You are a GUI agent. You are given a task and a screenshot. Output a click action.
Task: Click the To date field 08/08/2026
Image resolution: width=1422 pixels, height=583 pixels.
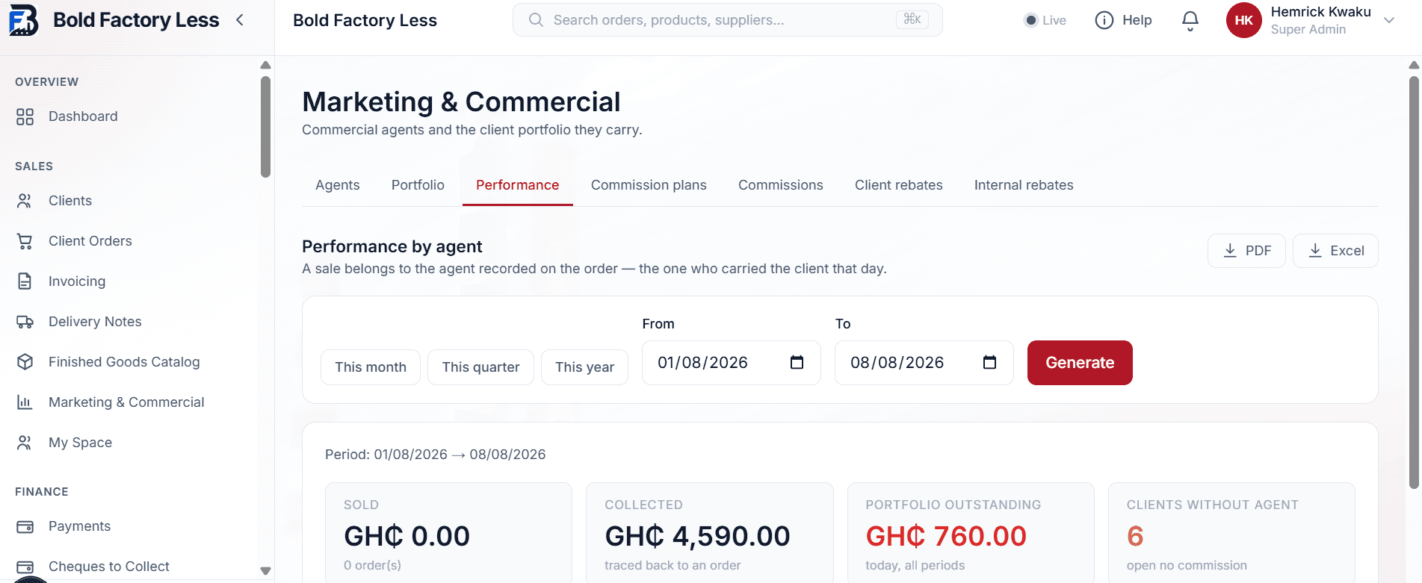[924, 363]
